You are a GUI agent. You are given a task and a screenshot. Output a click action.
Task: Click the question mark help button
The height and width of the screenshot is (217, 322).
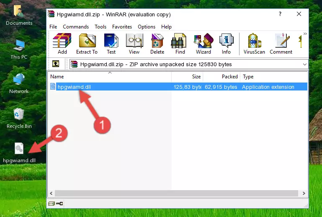[x=280, y=14]
